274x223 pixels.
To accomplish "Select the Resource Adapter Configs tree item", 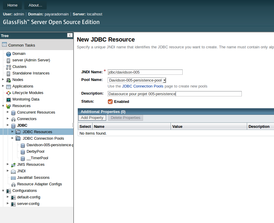I will pyautogui.click(x=40, y=184).
